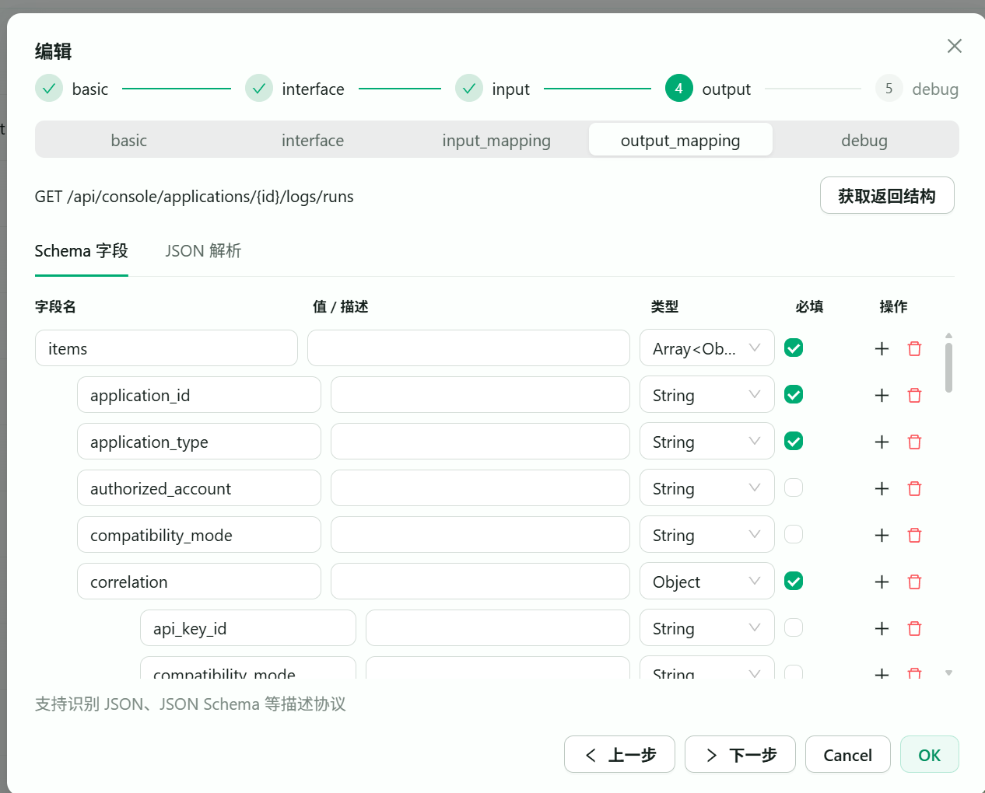The width and height of the screenshot is (985, 793).
Task: Edit the api_key_id field name
Action: [x=248, y=627]
